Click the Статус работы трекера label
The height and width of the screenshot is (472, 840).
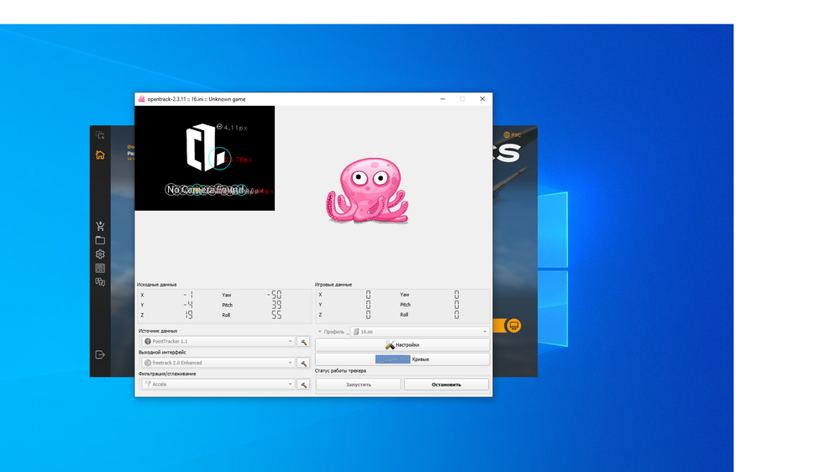coord(340,370)
